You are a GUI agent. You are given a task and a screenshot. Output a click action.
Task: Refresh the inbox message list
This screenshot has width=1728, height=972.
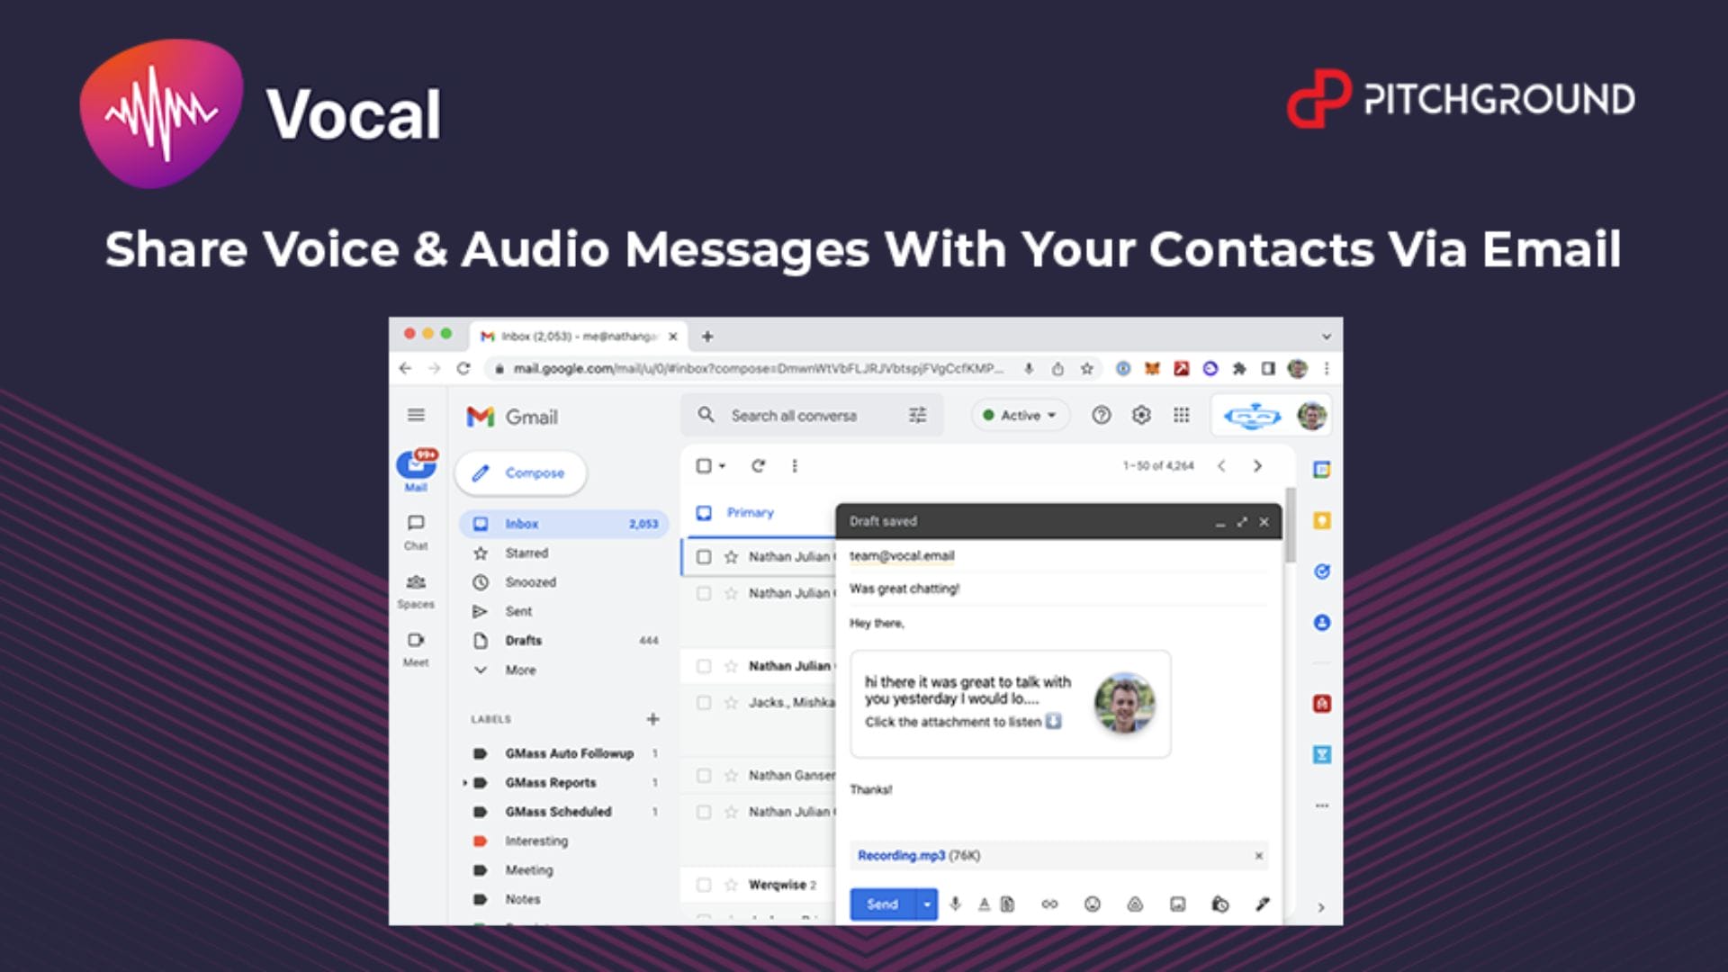click(758, 465)
